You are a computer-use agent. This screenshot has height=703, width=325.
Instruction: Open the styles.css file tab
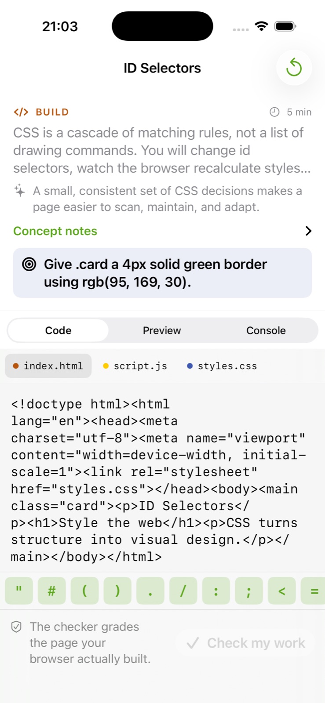point(223,366)
